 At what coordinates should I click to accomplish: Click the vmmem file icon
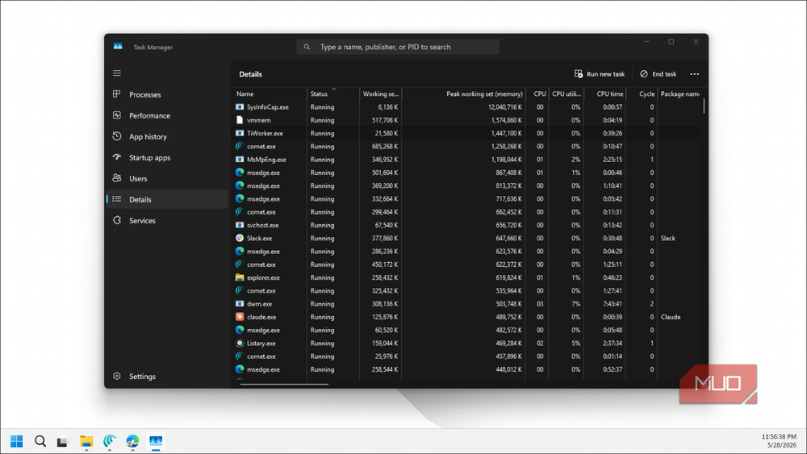click(x=240, y=120)
